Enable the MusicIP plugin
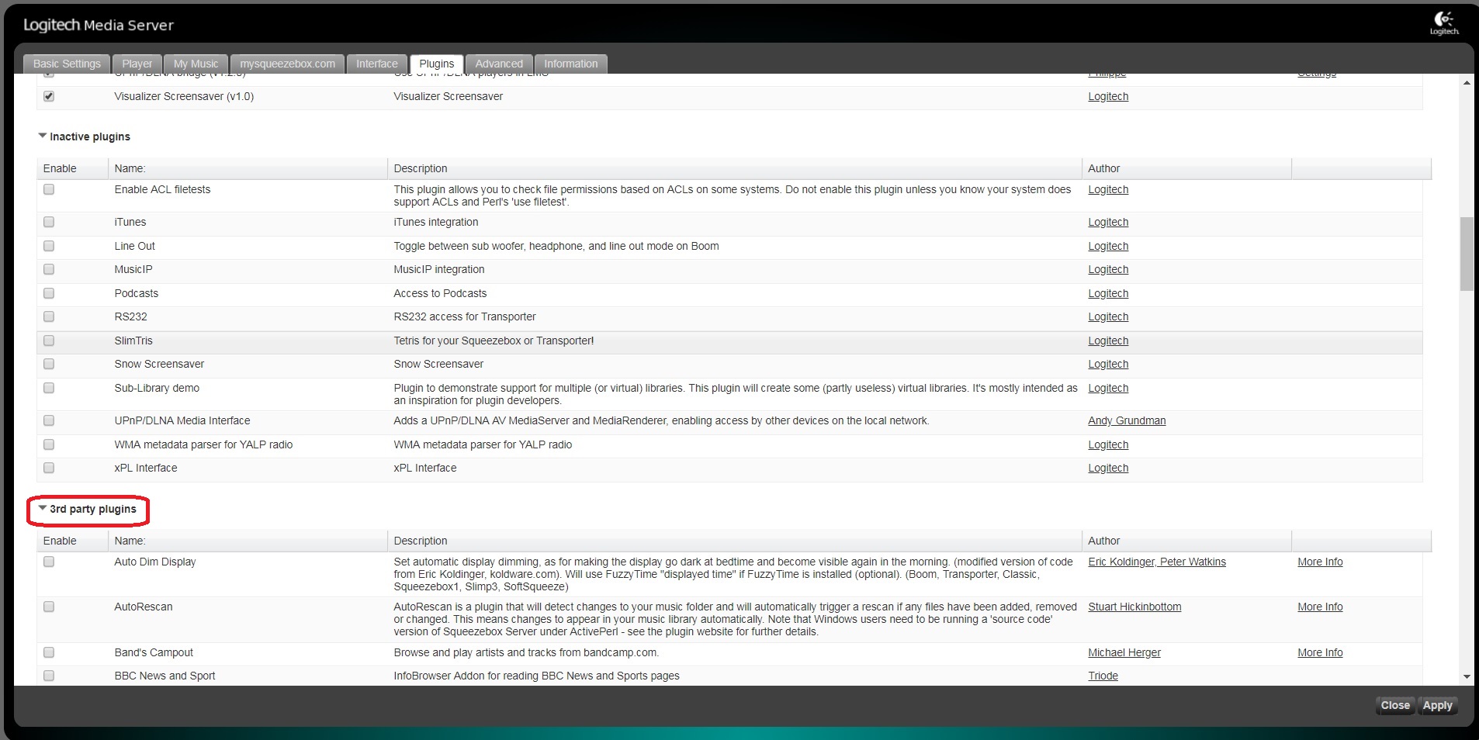The image size is (1479, 740). tap(49, 269)
